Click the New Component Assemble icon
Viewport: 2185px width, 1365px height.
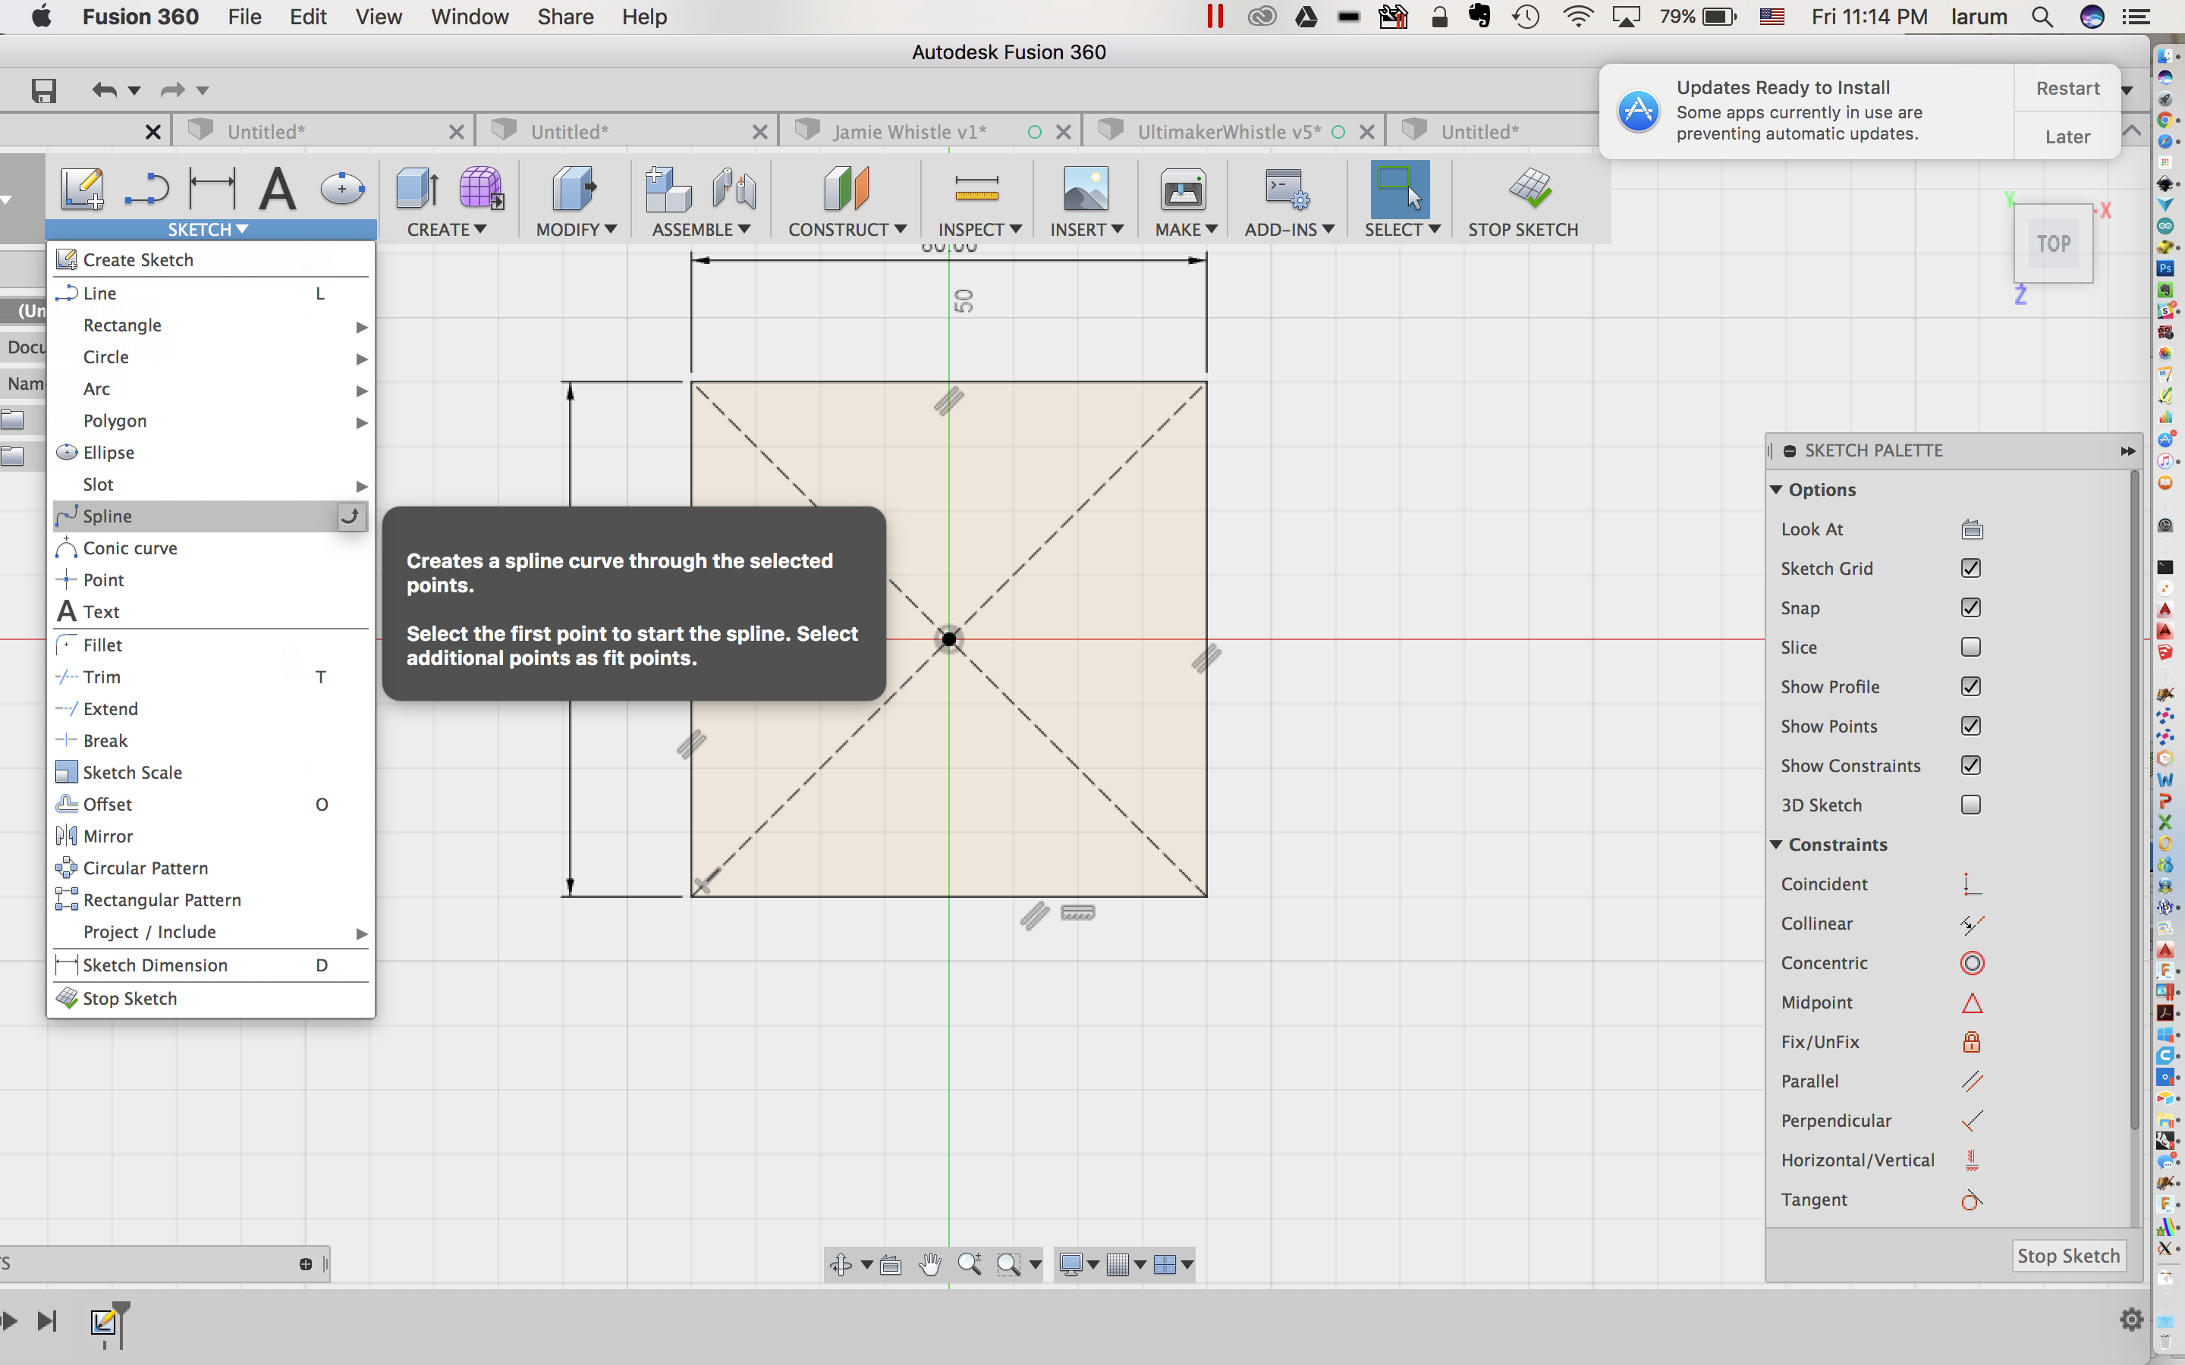[668, 189]
